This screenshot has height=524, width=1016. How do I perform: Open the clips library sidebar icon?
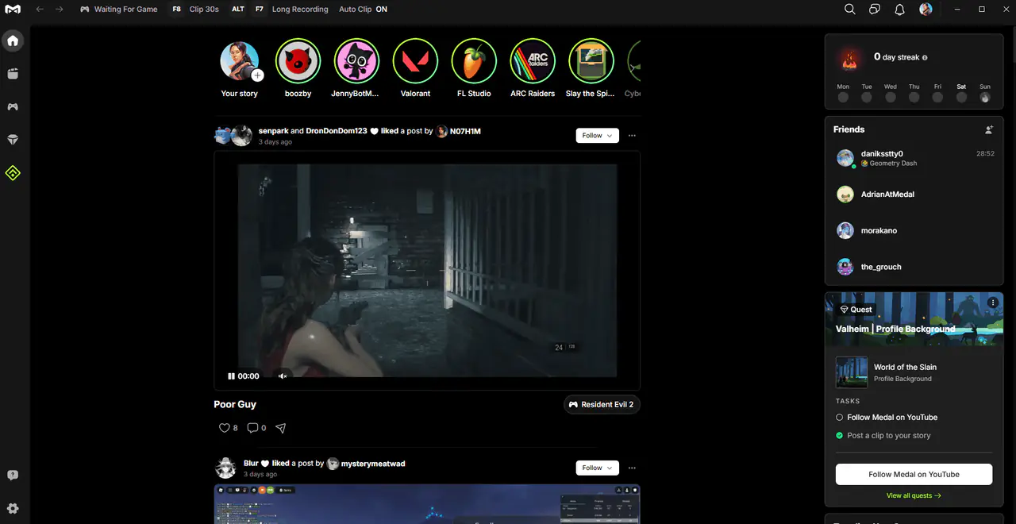[x=13, y=74]
